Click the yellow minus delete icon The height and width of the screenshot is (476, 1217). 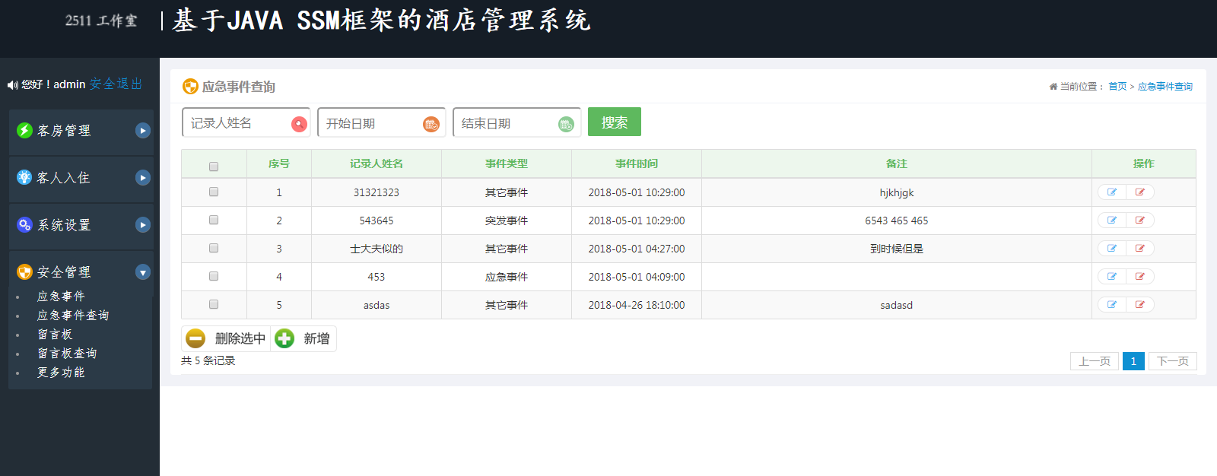click(195, 338)
